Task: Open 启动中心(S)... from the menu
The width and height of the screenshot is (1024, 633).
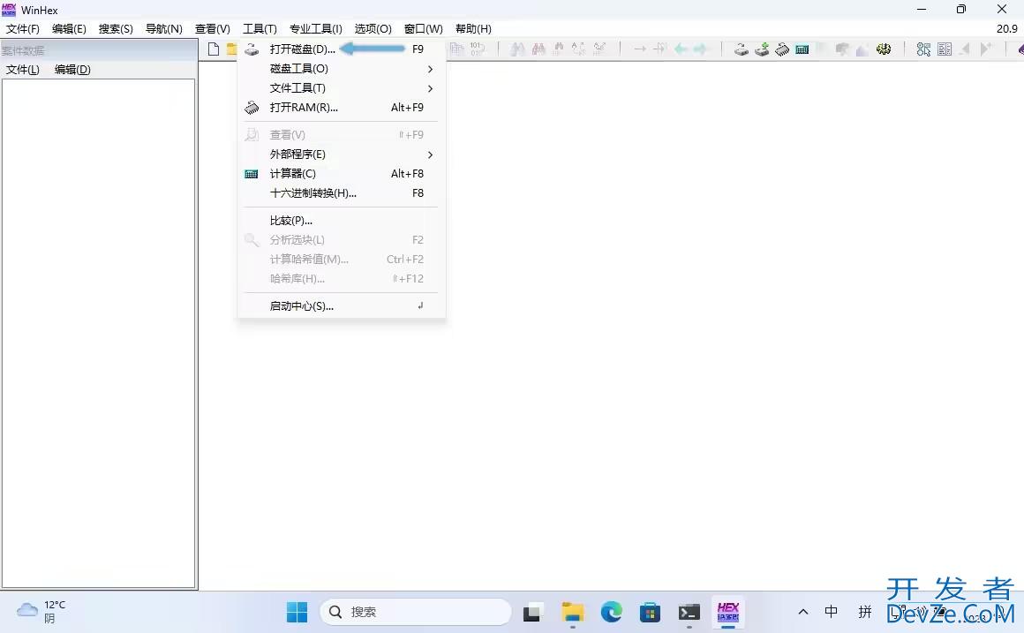Action: pos(342,306)
